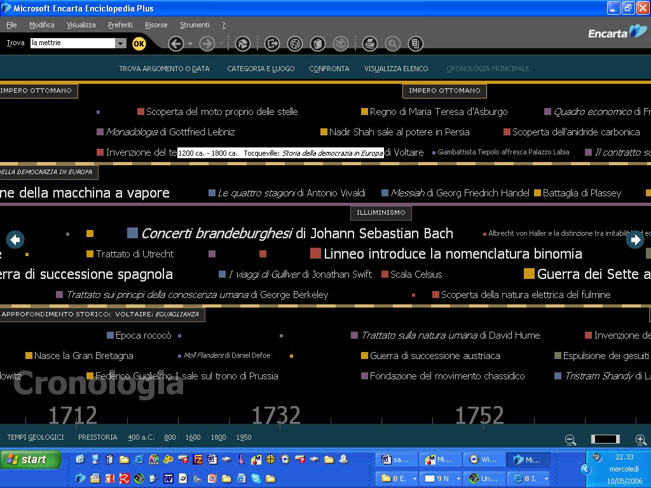Open the File menu
Image resolution: width=651 pixels, height=488 pixels.
[x=11, y=25]
